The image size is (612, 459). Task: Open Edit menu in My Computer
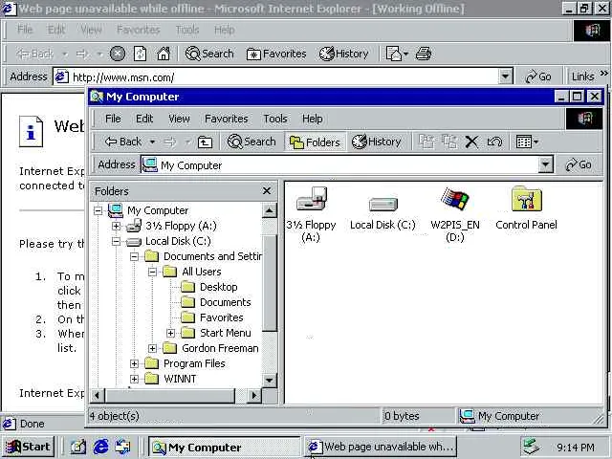coord(144,119)
